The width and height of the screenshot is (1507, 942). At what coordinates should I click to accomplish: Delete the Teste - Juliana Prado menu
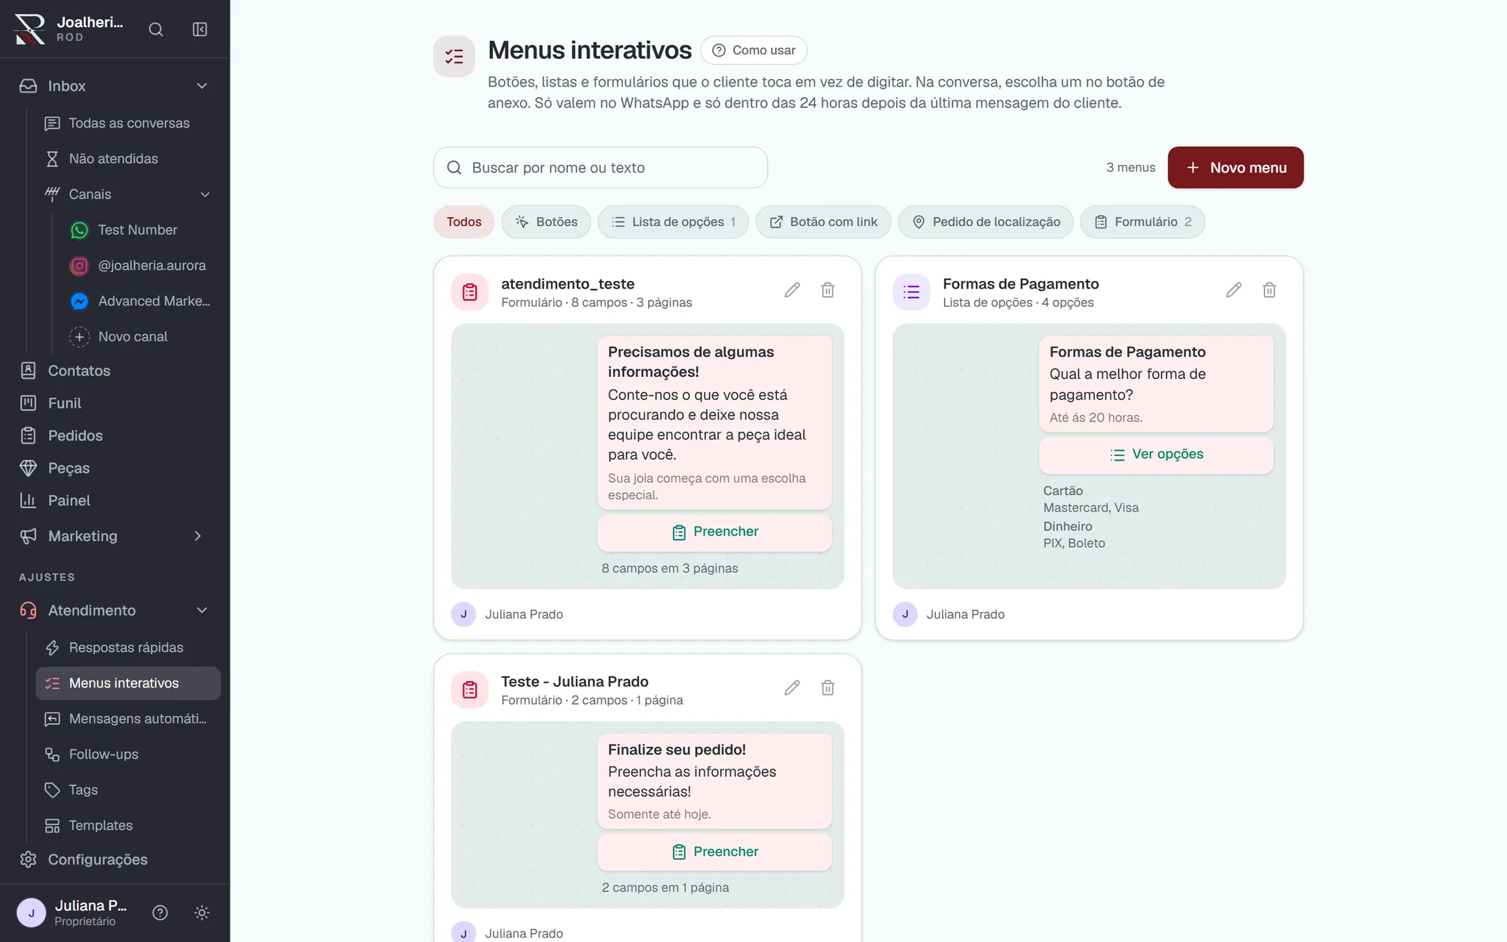(x=827, y=688)
